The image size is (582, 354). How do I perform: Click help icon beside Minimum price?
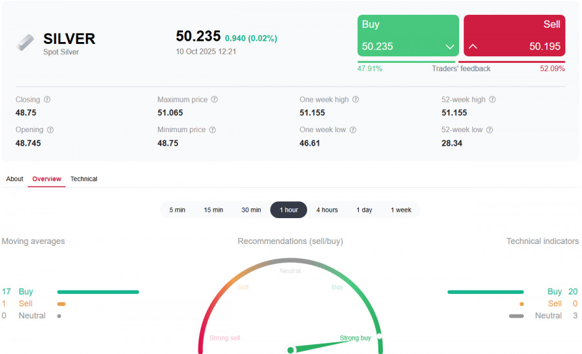click(213, 130)
